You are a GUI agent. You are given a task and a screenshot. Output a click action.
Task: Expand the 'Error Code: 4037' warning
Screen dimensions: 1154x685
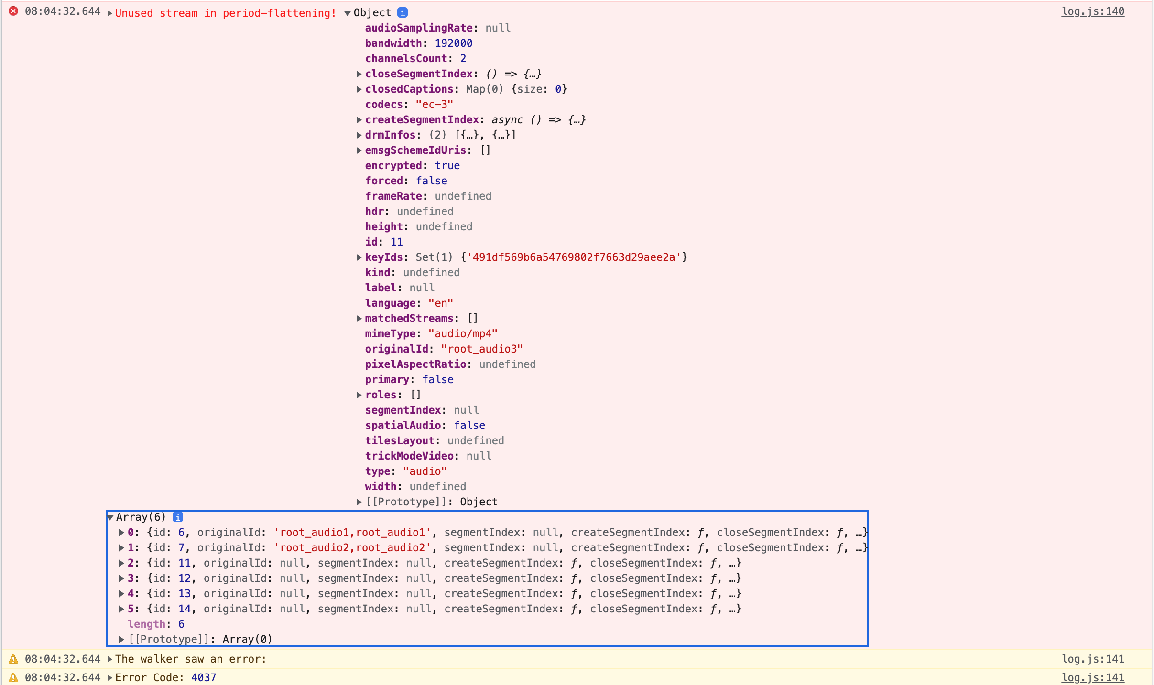(x=110, y=678)
